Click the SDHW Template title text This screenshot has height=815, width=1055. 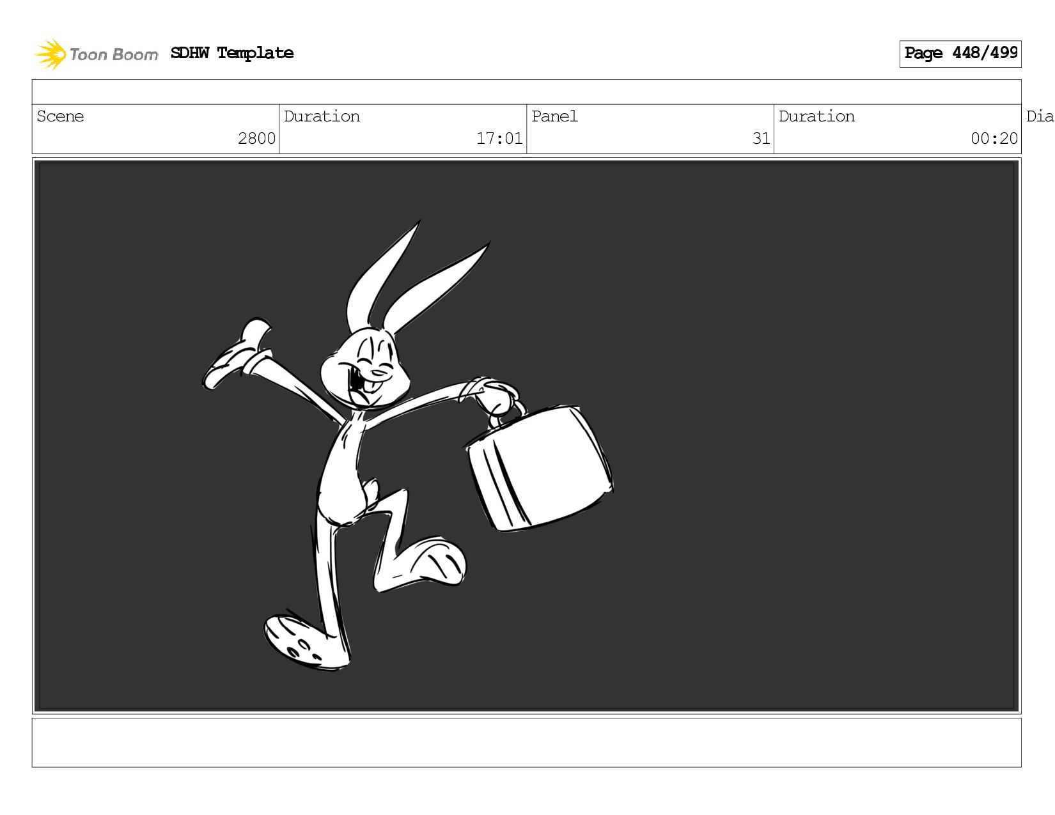pos(232,53)
